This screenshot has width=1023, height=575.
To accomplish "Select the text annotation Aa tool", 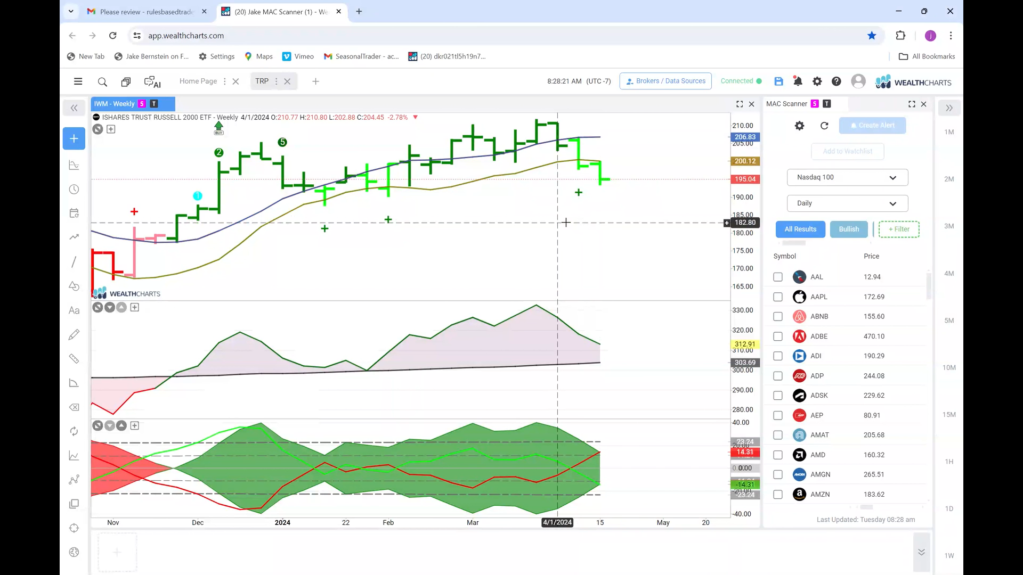I will 74,310.
